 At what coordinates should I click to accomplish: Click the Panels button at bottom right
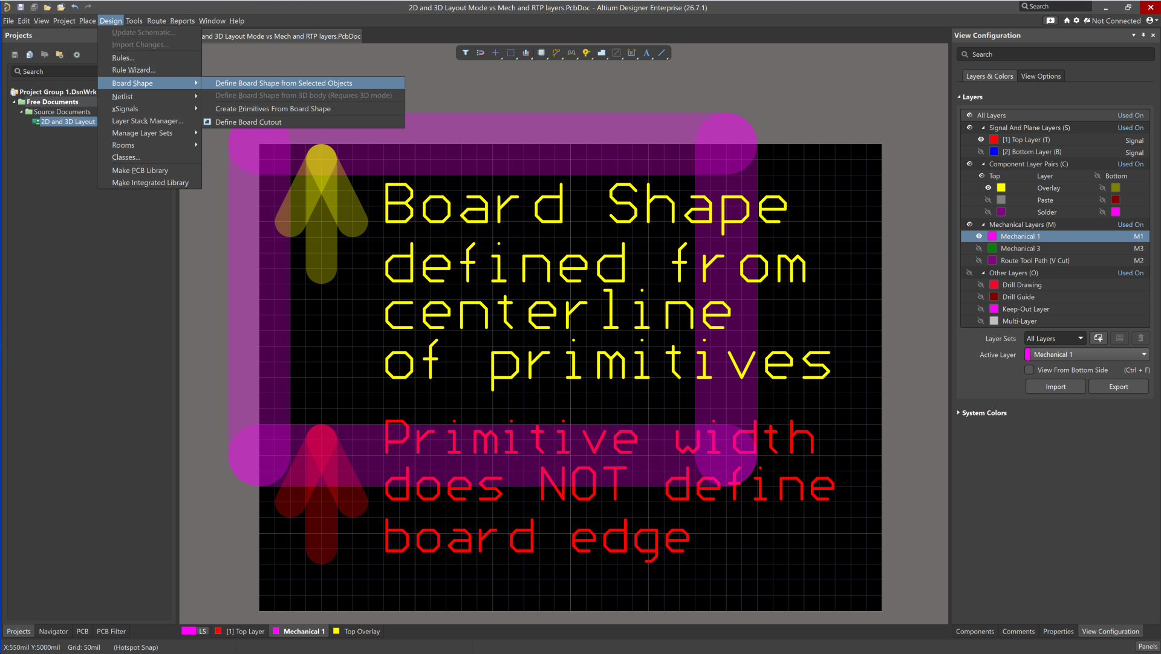[x=1147, y=647]
